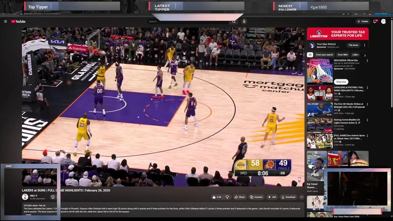The image size is (393, 221).
Task: Open more actions ellipsis below video
Action: click(x=302, y=197)
